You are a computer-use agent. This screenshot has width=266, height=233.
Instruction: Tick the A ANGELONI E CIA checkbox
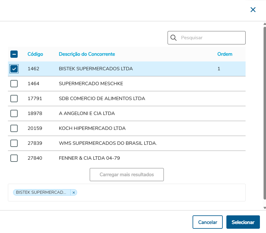[14, 113]
